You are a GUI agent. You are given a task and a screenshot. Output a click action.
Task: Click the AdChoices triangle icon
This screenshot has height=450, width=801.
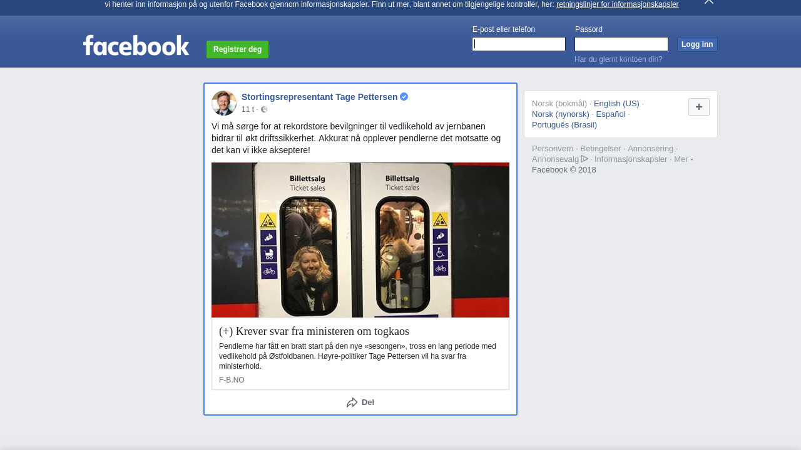click(584, 159)
